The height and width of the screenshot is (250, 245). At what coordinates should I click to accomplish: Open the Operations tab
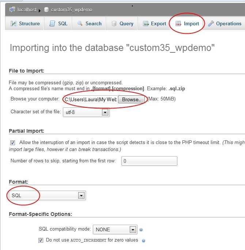(x=224, y=23)
